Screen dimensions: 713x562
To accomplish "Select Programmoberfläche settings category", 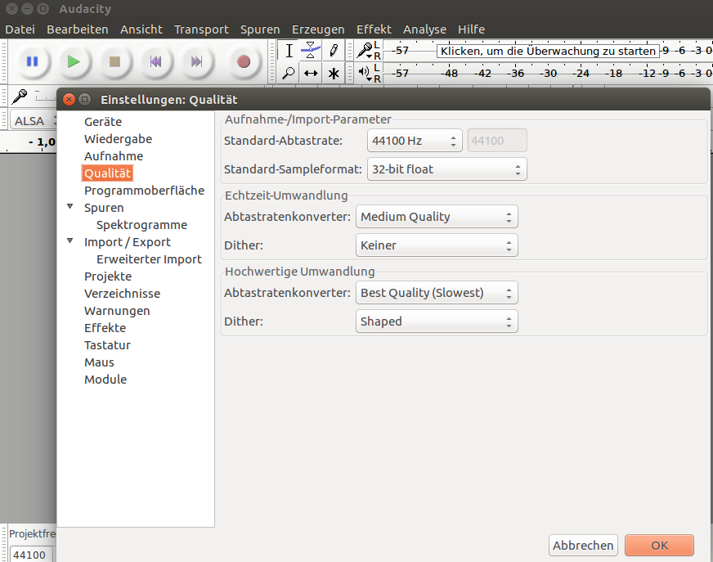I will 144,191.
